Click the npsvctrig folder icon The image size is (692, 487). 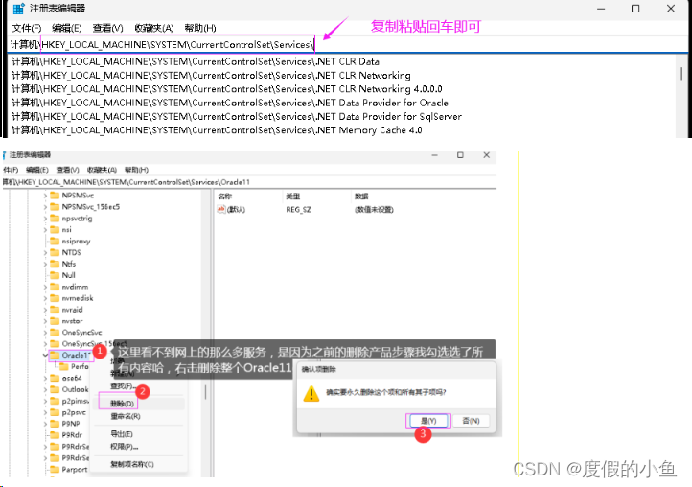(55, 219)
